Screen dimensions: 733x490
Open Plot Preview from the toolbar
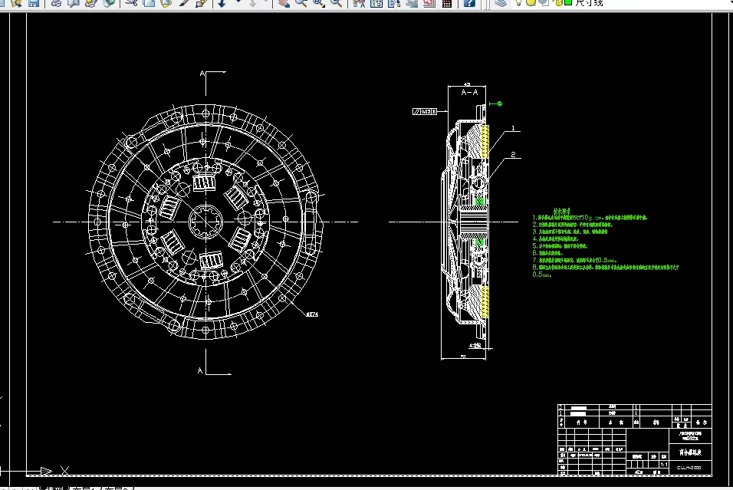tap(74, 3)
